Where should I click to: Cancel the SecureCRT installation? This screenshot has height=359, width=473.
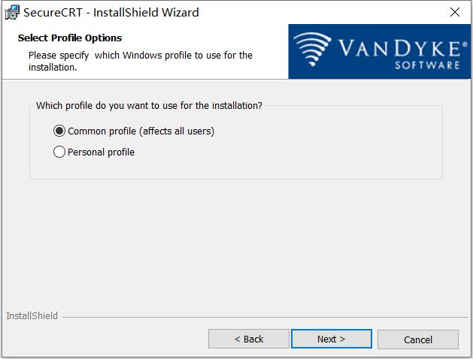417,339
